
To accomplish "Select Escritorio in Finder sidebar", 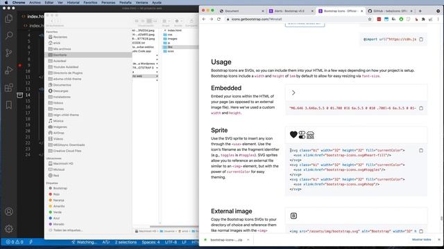I will coord(88,55).
